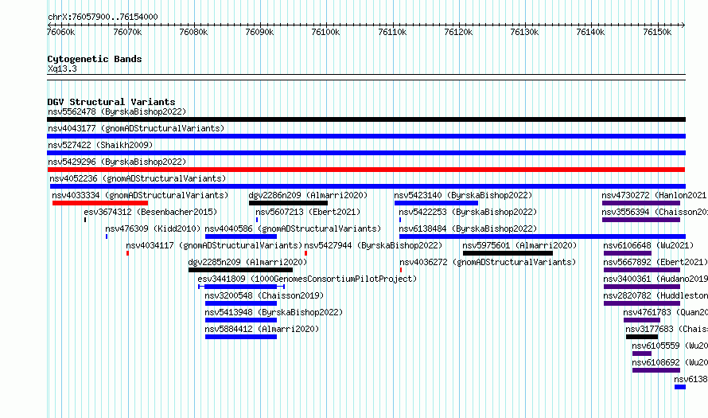This screenshot has width=708, height=418.
Task: Click the DGV Structural Variants track heading
Action: point(111,102)
